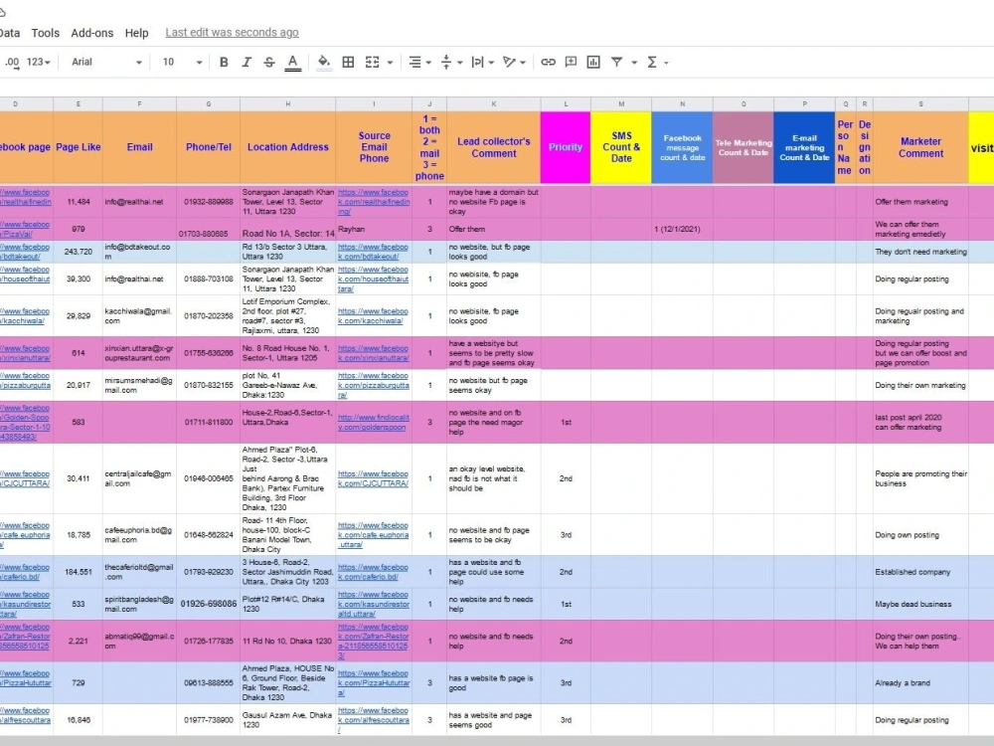Select the 'Lead collector's Comment' header cell
This screenshot has height=746, width=994.
point(494,147)
